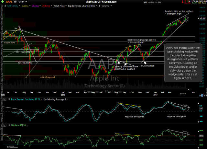Click the red down arrow price-change indicator
The image size is (207, 149).
coord(182,2)
